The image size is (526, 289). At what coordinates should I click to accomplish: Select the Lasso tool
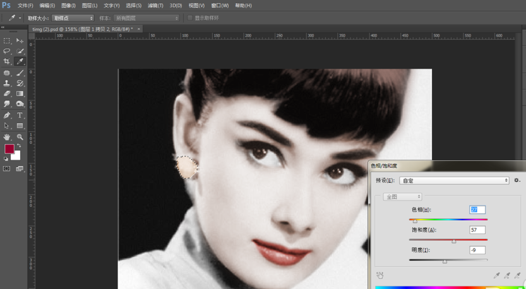(7, 51)
